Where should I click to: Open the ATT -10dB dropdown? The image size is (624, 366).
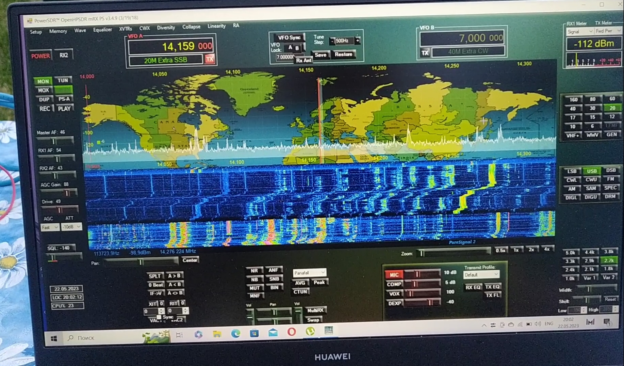click(71, 227)
